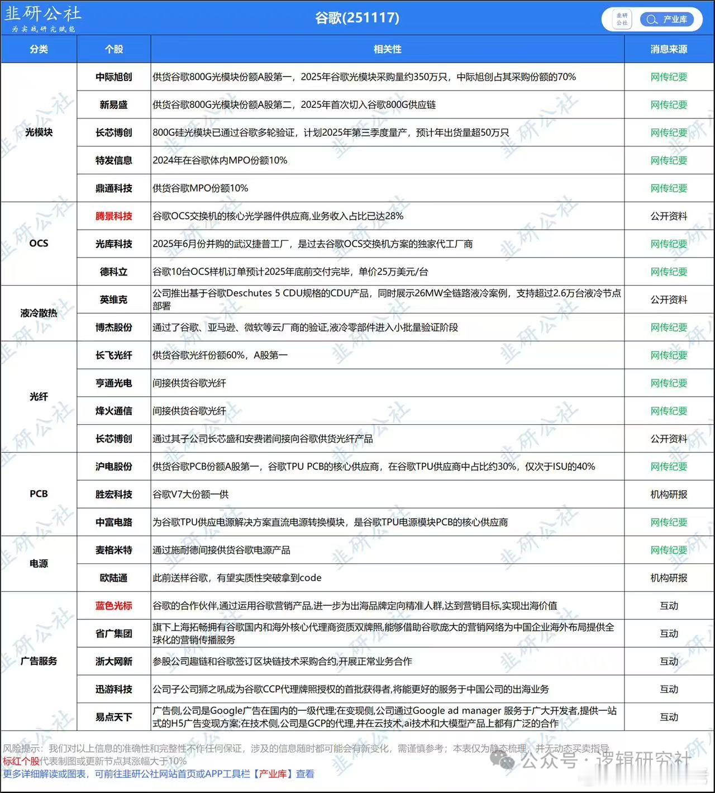The width and height of the screenshot is (715, 793).
Task: Expand the 光模块 category section
Action: pyautogui.click(x=40, y=132)
